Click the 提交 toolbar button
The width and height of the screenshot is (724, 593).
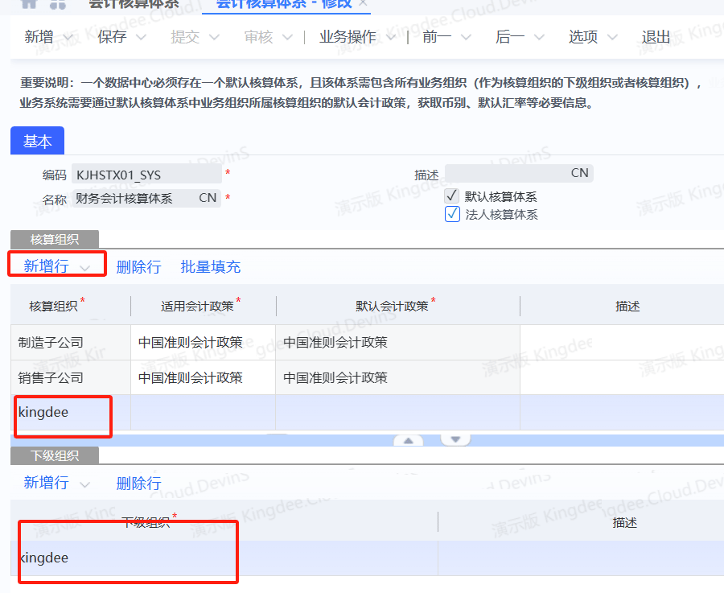(x=185, y=36)
